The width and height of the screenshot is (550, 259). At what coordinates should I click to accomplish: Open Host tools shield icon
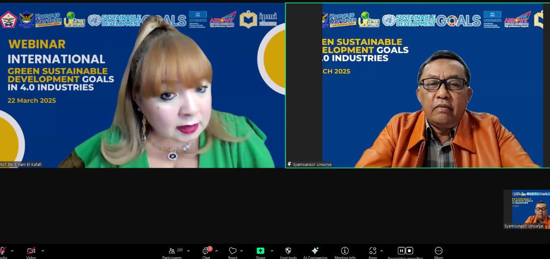click(x=288, y=251)
